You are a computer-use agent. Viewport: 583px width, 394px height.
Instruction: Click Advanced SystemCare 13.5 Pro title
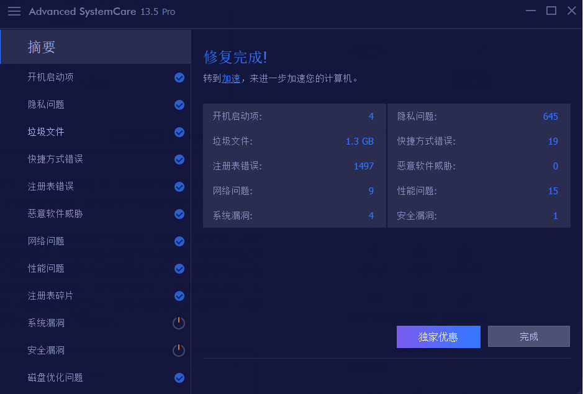click(x=102, y=12)
